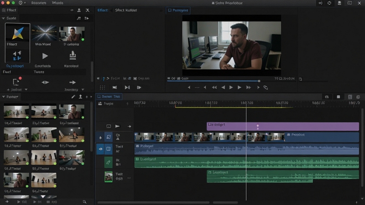Collapse the media bin panel triangle
365x205 pixels.
coord(3,97)
